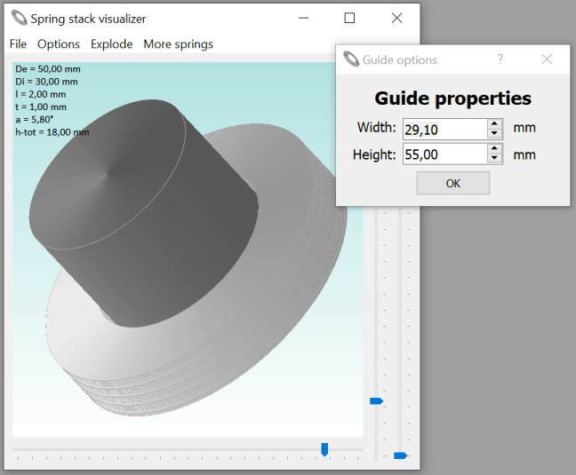This screenshot has height=475, width=576.
Task: Click the OK button in Guide options
Action: pyautogui.click(x=453, y=183)
